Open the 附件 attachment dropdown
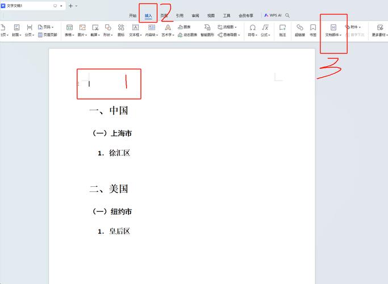 click(x=353, y=27)
